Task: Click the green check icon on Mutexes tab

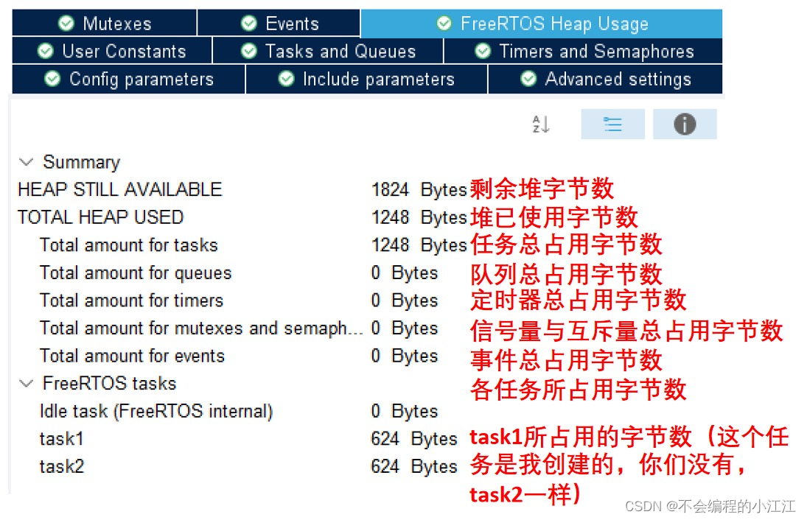Action: tap(66, 23)
